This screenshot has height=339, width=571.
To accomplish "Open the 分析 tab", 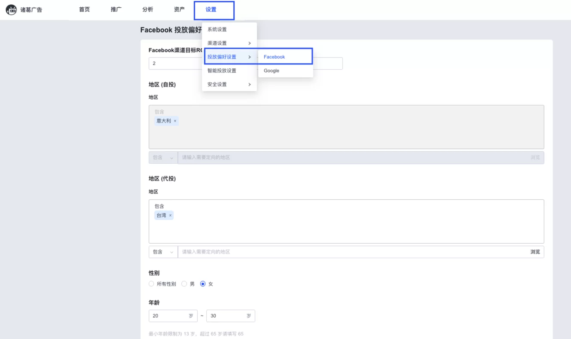I will point(148,9).
